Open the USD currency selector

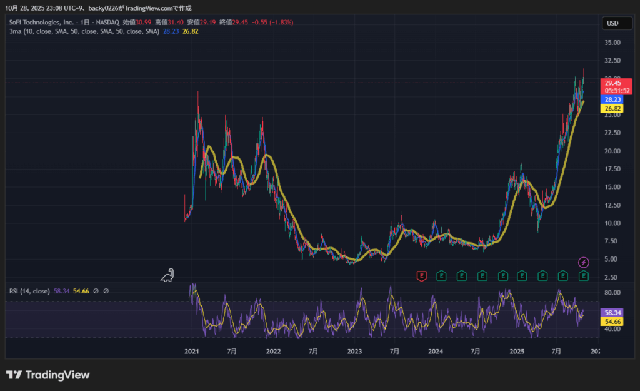tap(612, 23)
